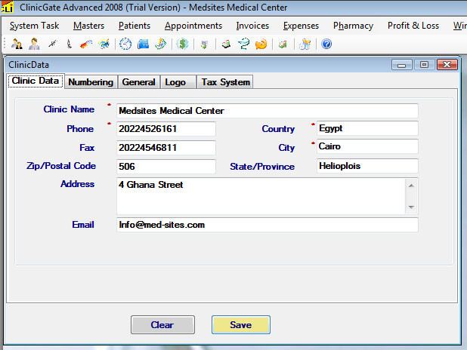Image resolution: width=467 pixels, height=350 pixels.
Task: Click the Phone label
Action: 80,129
